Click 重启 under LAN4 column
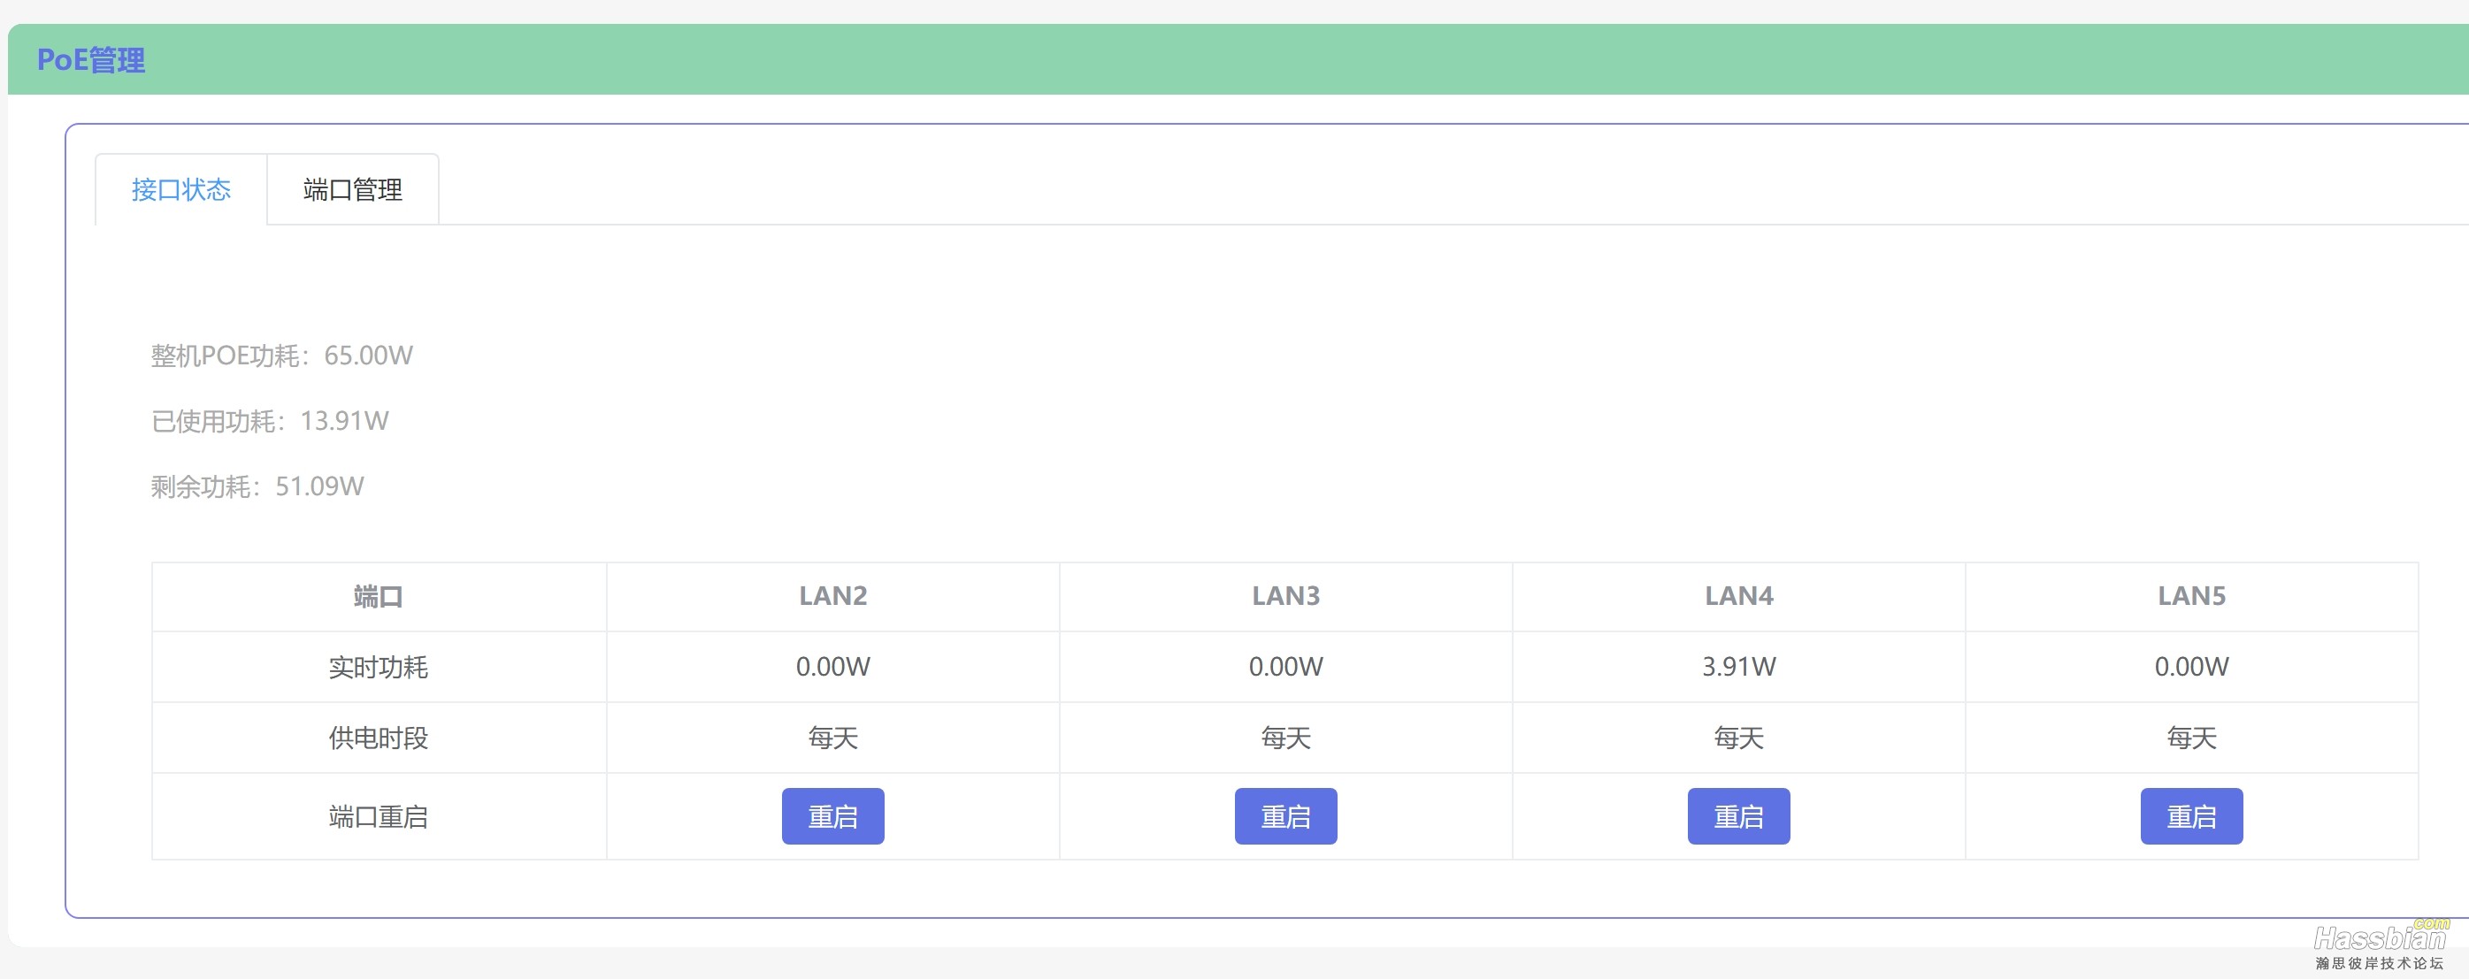The height and width of the screenshot is (979, 2469). tap(1737, 816)
